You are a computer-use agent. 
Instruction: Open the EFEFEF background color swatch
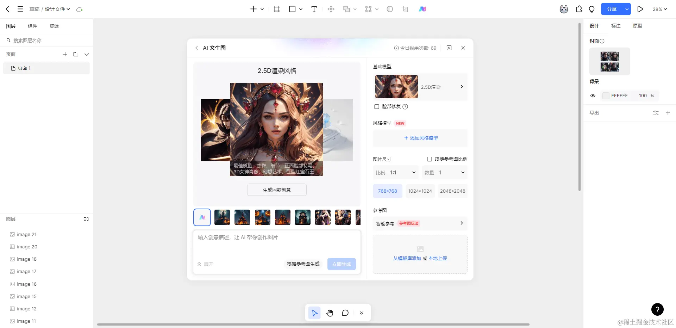[x=606, y=95]
